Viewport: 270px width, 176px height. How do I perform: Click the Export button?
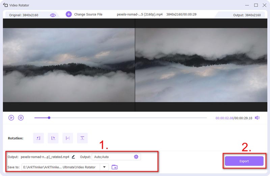coord(244,161)
